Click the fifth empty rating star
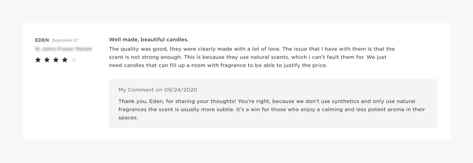Screen dimensions: 473x163 coord(74,60)
